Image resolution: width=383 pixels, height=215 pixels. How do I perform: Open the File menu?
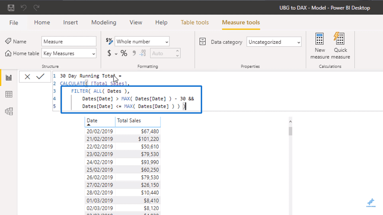pyautogui.click(x=14, y=23)
